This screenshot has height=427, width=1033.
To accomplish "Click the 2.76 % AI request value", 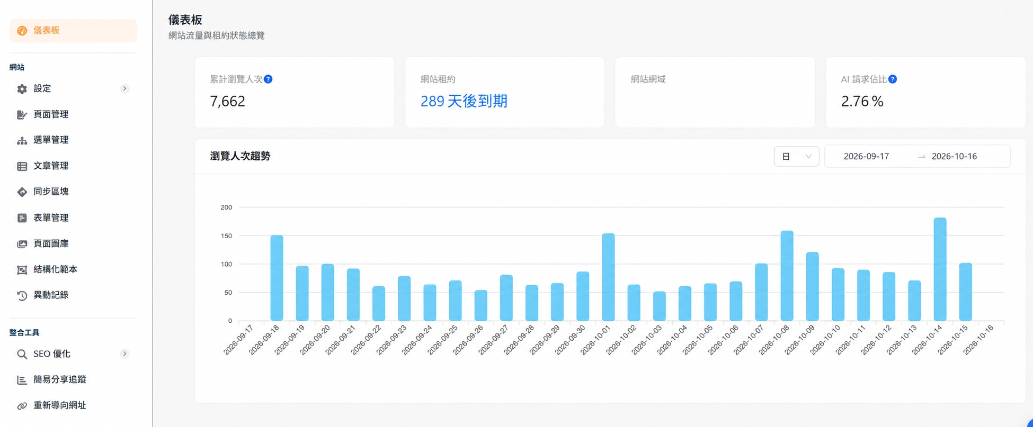I will (862, 101).
